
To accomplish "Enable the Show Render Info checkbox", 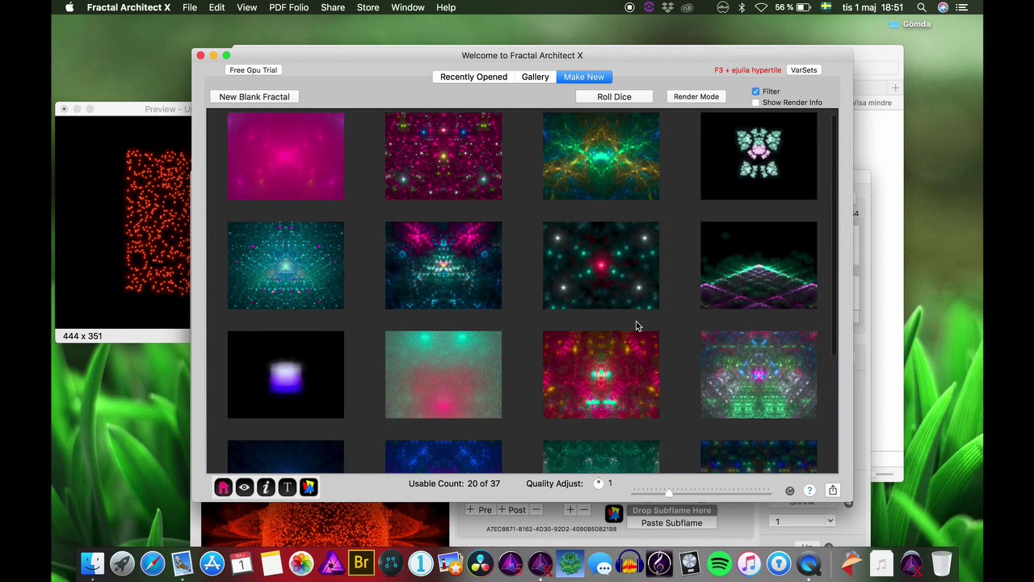I will (756, 103).
